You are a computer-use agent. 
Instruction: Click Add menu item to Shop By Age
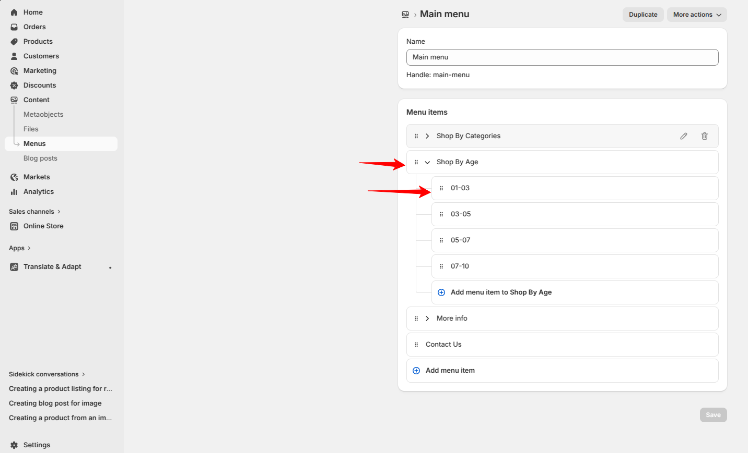point(575,292)
